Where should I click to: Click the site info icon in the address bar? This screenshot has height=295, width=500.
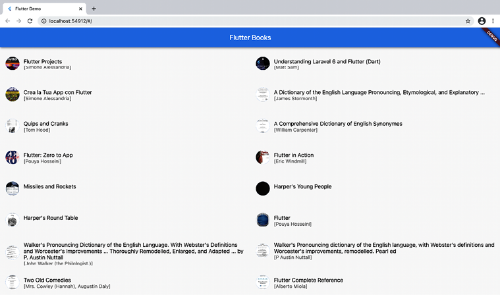tap(43, 21)
